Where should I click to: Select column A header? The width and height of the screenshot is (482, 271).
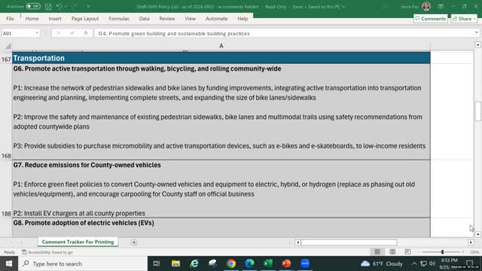click(x=221, y=46)
